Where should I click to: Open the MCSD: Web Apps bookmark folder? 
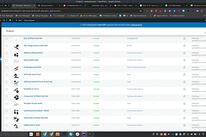89,15
